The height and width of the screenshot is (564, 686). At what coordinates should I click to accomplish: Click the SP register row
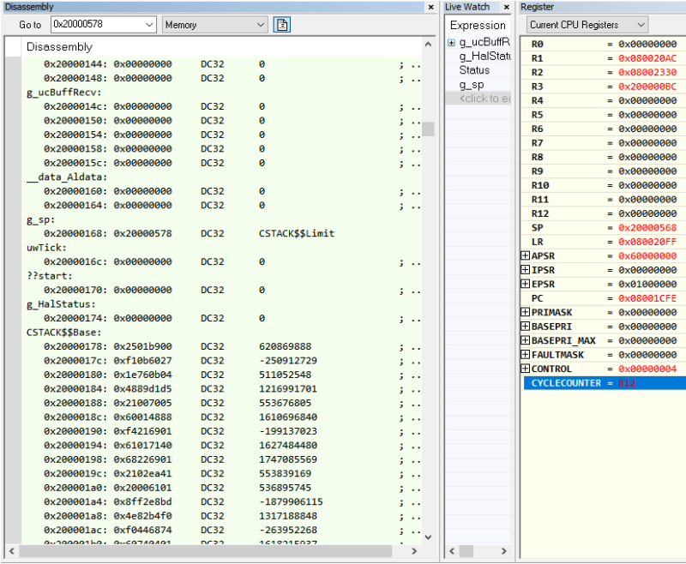600,227
